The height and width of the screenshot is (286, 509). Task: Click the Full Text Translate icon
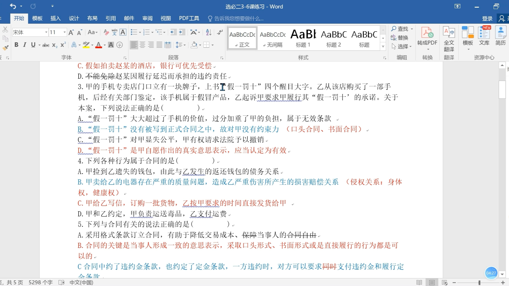449,39
